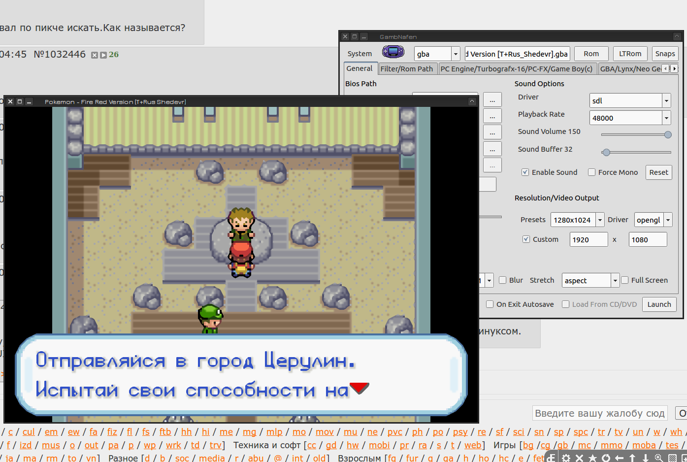Click the hide-post X icon beside №1032446
This screenshot has height=462, width=687.
tap(95, 55)
